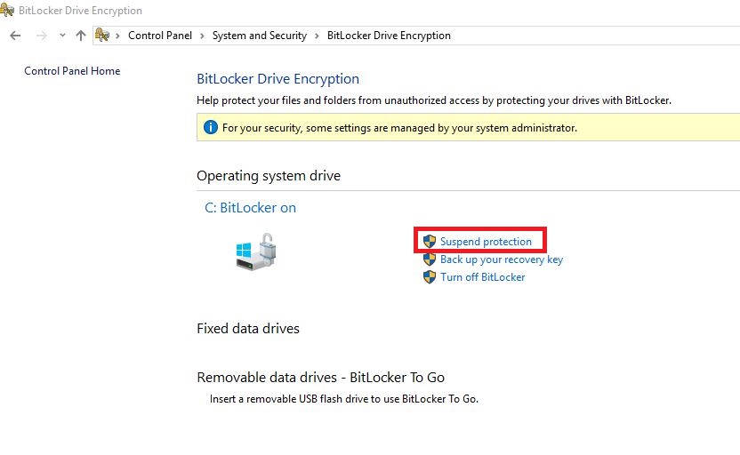Click the blue info icon in the yellow banner

pos(211,128)
